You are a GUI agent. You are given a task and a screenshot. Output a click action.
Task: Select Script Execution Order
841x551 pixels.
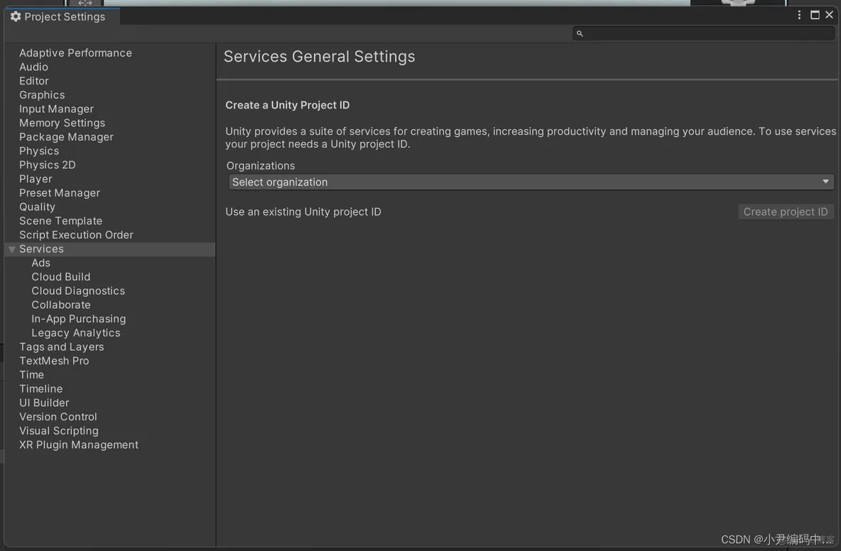(76, 234)
